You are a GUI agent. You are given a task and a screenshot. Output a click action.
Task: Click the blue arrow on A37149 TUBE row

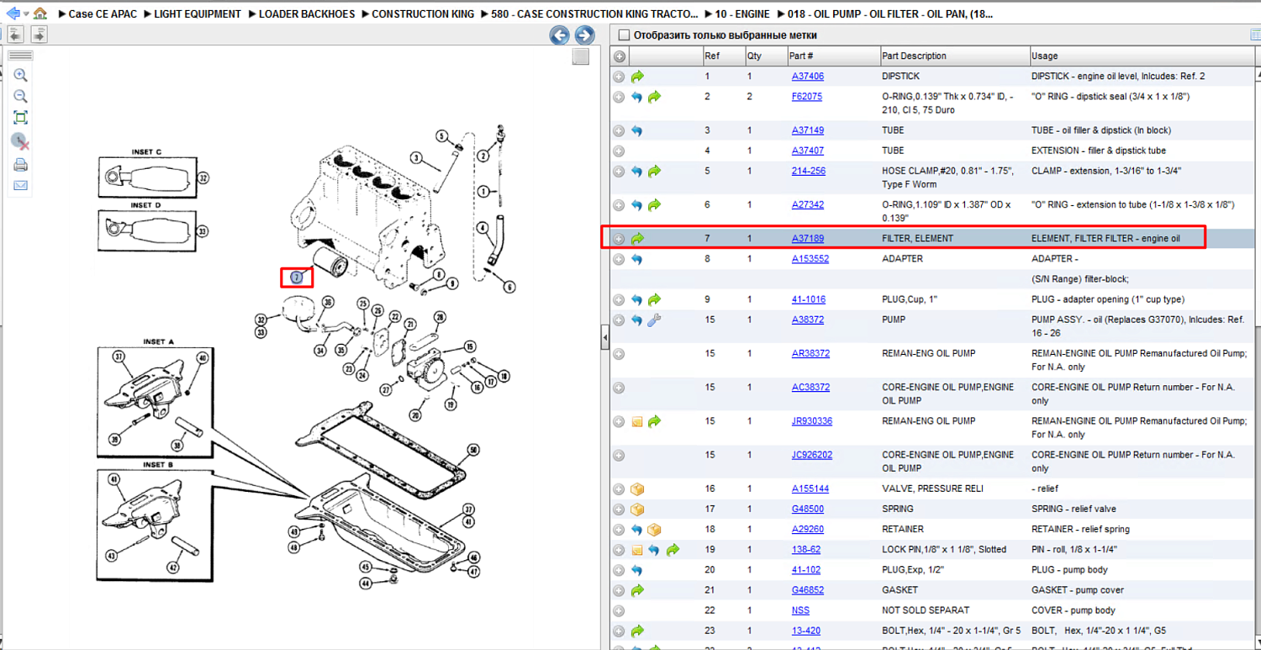(637, 130)
